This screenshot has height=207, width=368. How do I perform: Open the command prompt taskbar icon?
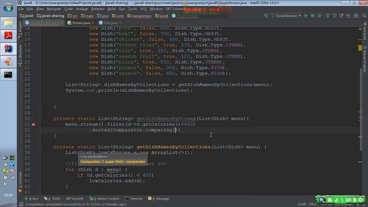point(8,75)
